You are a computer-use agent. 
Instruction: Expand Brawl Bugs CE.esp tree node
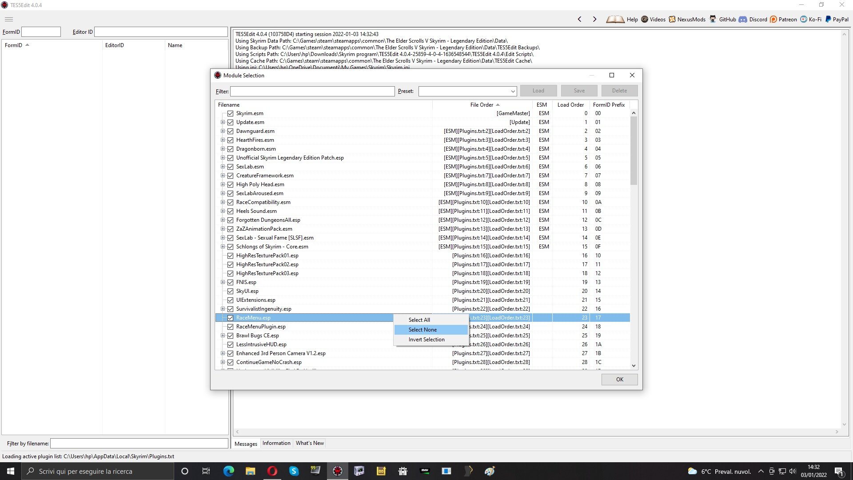(223, 336)
